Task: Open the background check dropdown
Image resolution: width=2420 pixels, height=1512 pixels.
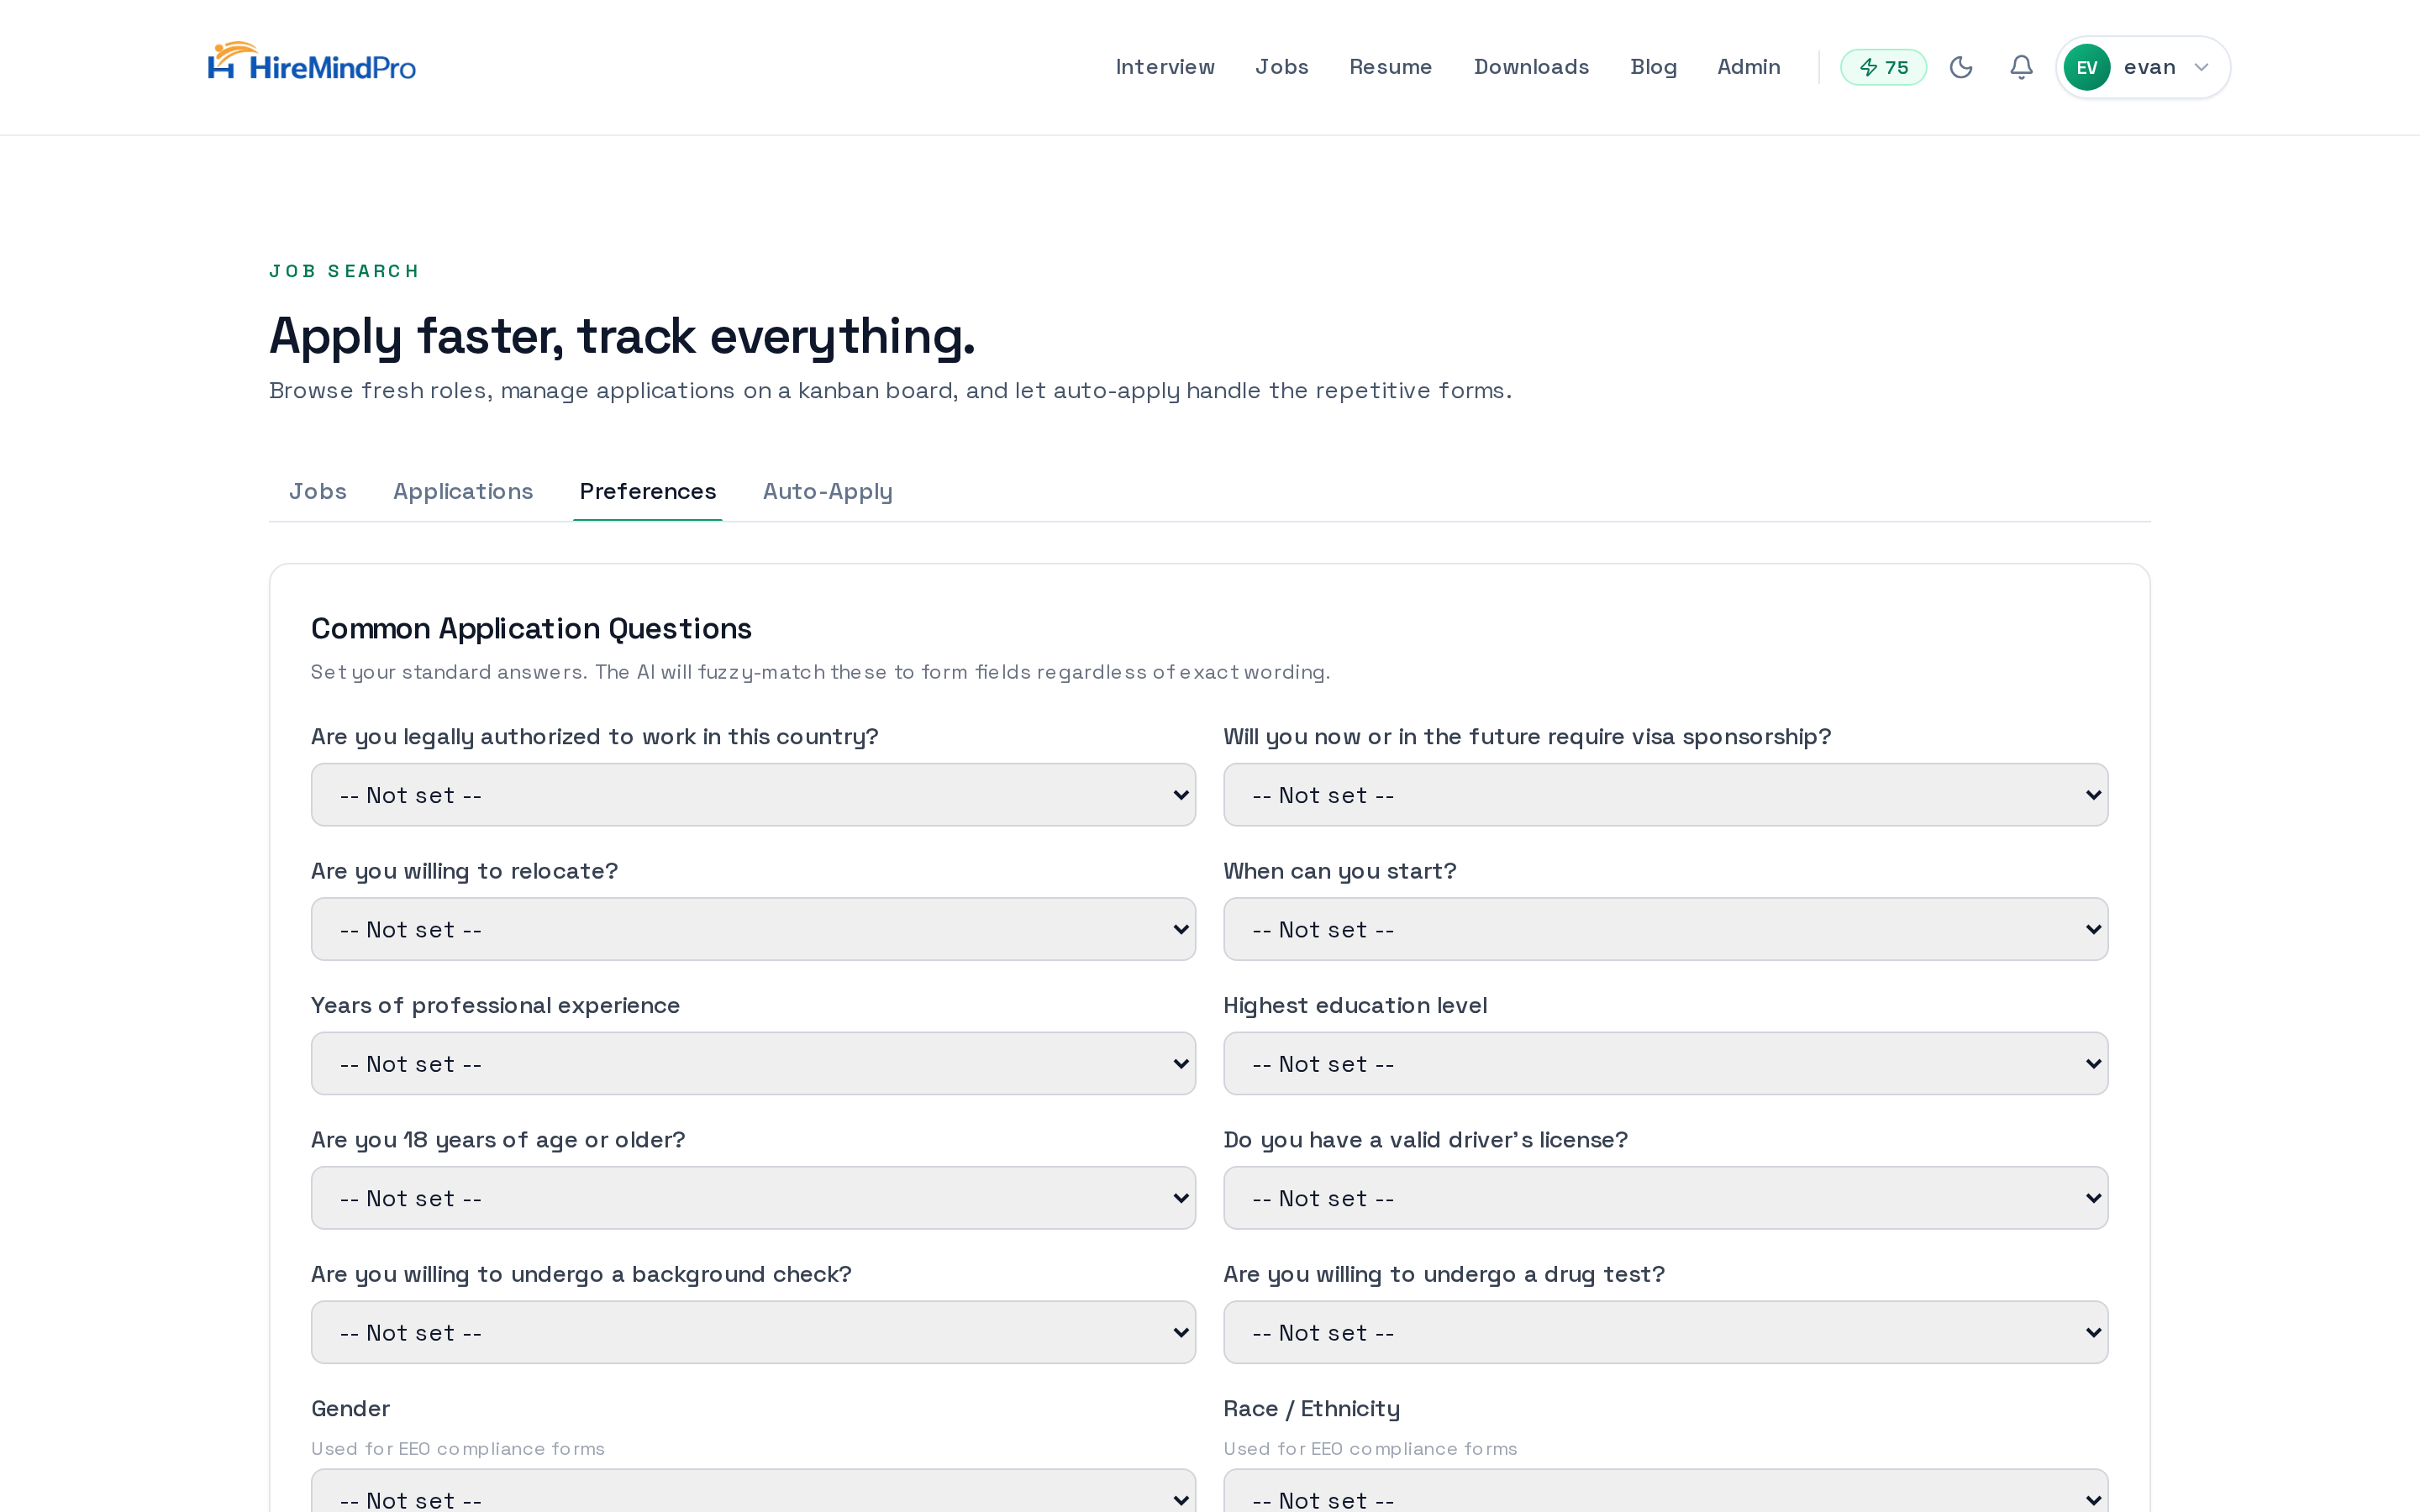Action: point(753,1332)
